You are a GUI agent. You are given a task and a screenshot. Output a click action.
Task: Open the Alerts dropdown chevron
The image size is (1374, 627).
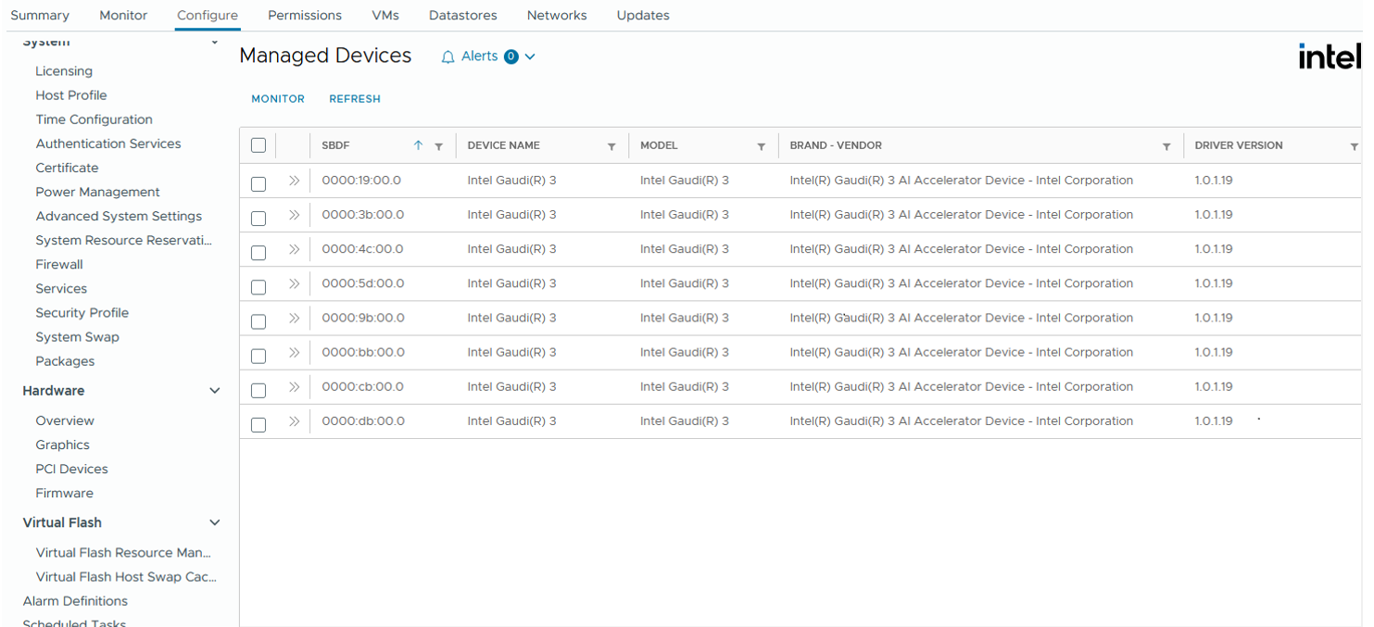[x=530, y=57]
